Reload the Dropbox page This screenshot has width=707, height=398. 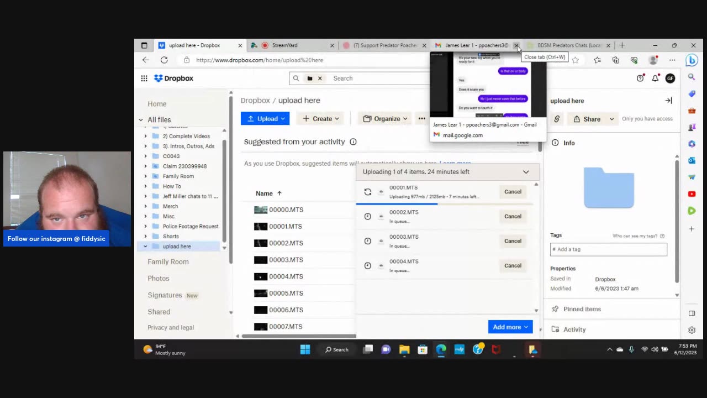coord(164,60)
